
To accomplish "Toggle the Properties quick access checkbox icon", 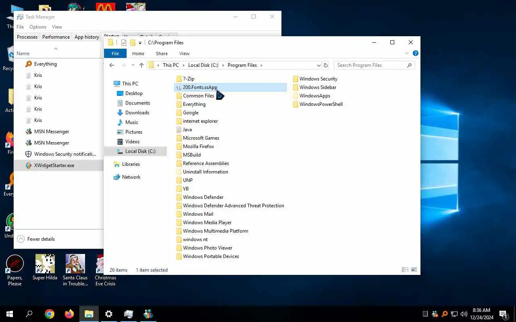I will click(x=124, y=43).
